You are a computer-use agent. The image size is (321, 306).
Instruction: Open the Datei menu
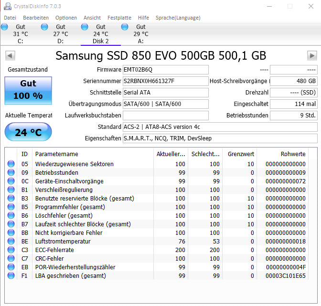point(10,18)
